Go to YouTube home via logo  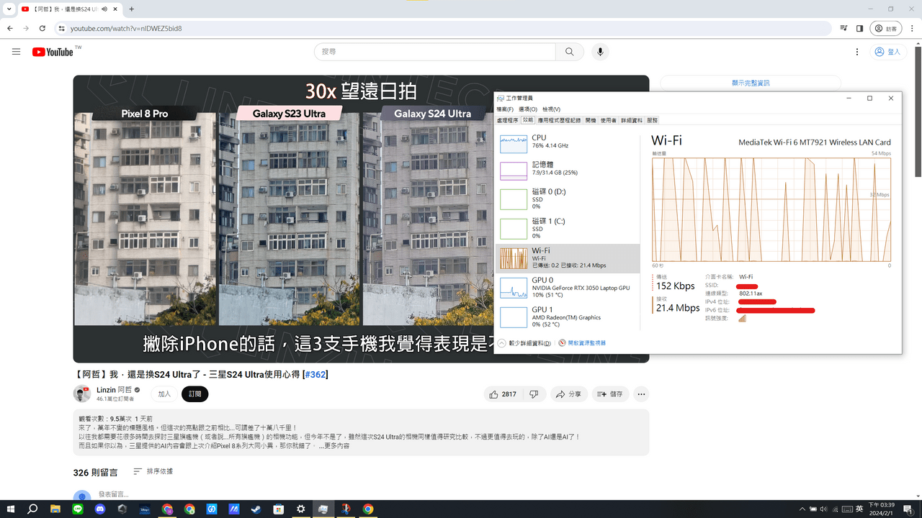[x=53, y=52]
